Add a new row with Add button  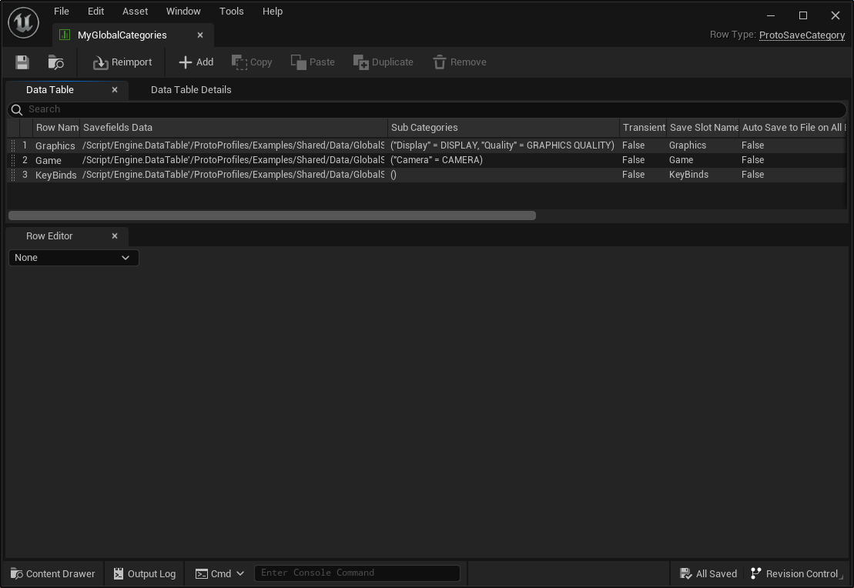[x=196, y=62]
